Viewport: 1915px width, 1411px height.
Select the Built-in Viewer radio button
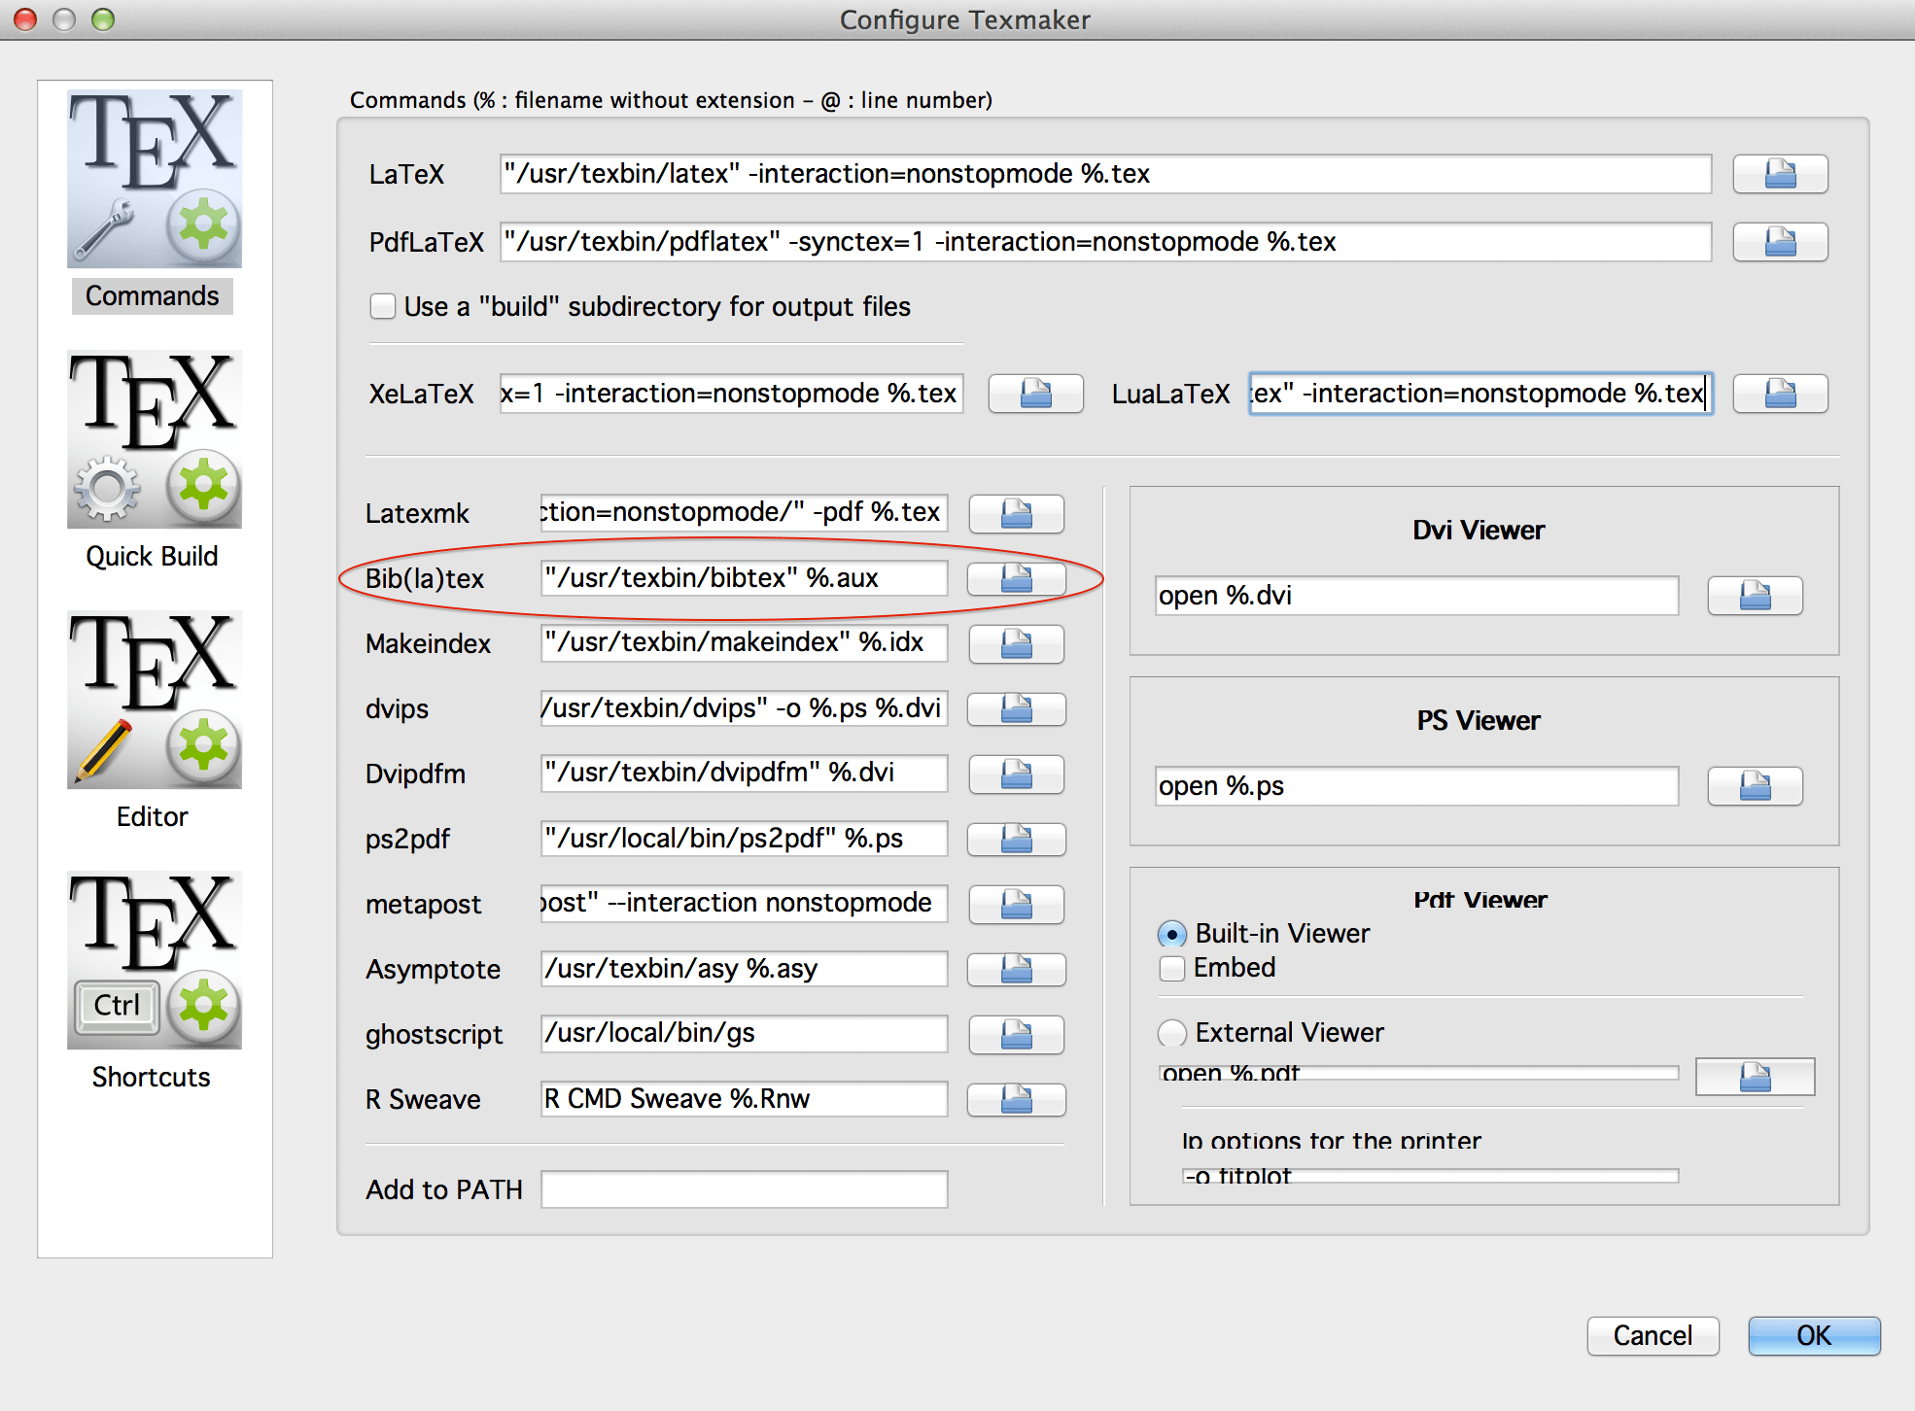pos(1172,935)
